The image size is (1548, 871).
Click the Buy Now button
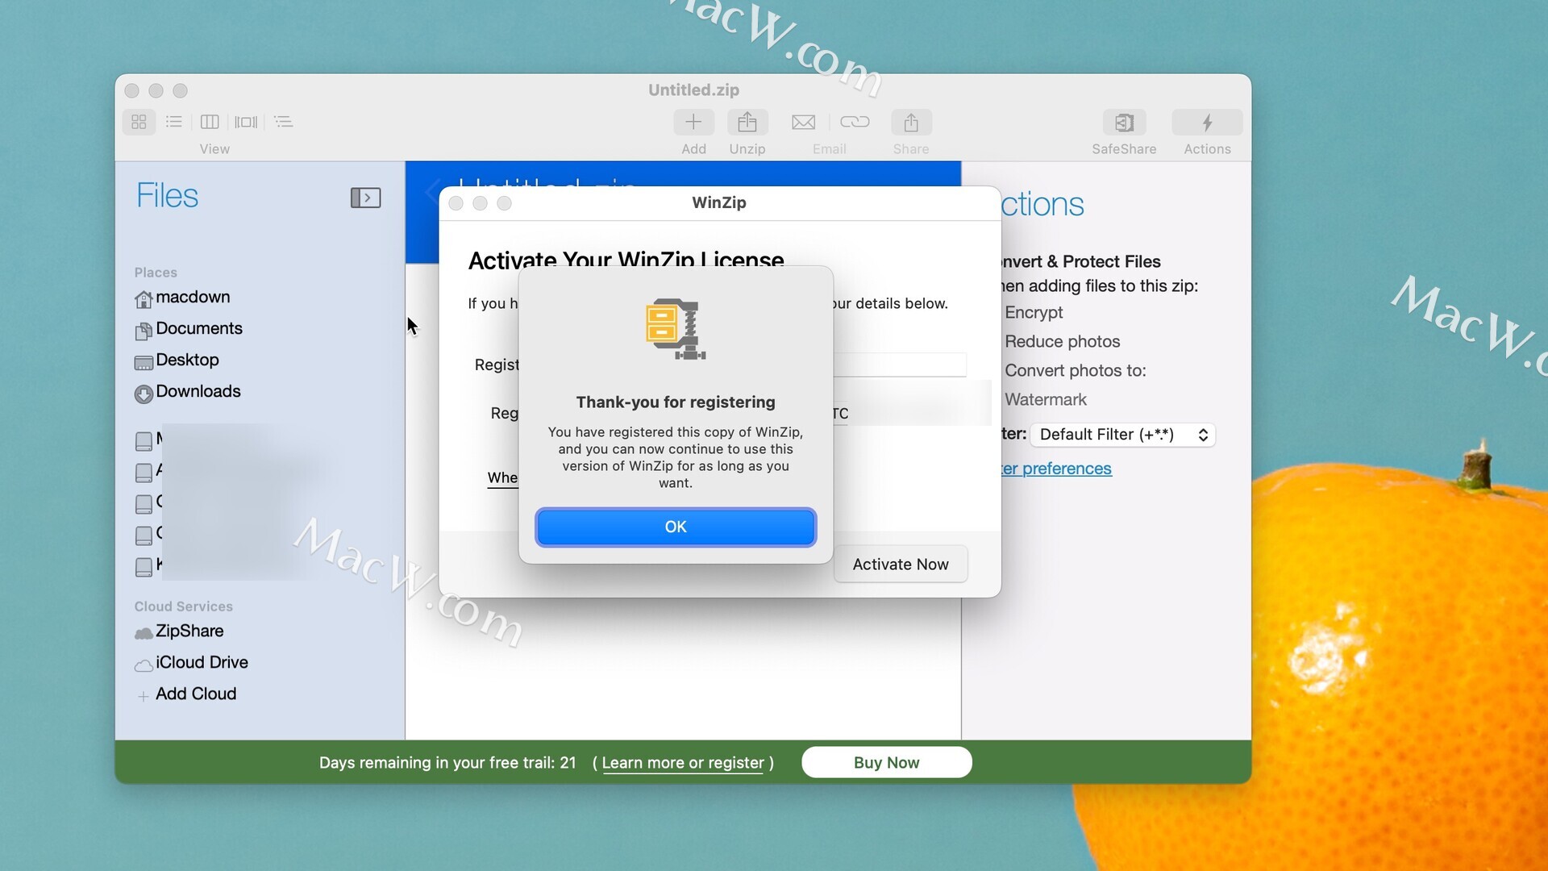[x=886, y=762]
